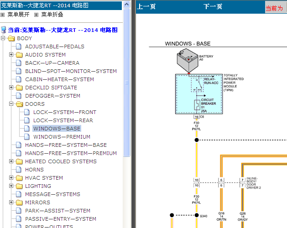Click the HANDS—FREE—SYSTEM—BASE document icon
The image size is (287, 228).
[x=19, y=145]
